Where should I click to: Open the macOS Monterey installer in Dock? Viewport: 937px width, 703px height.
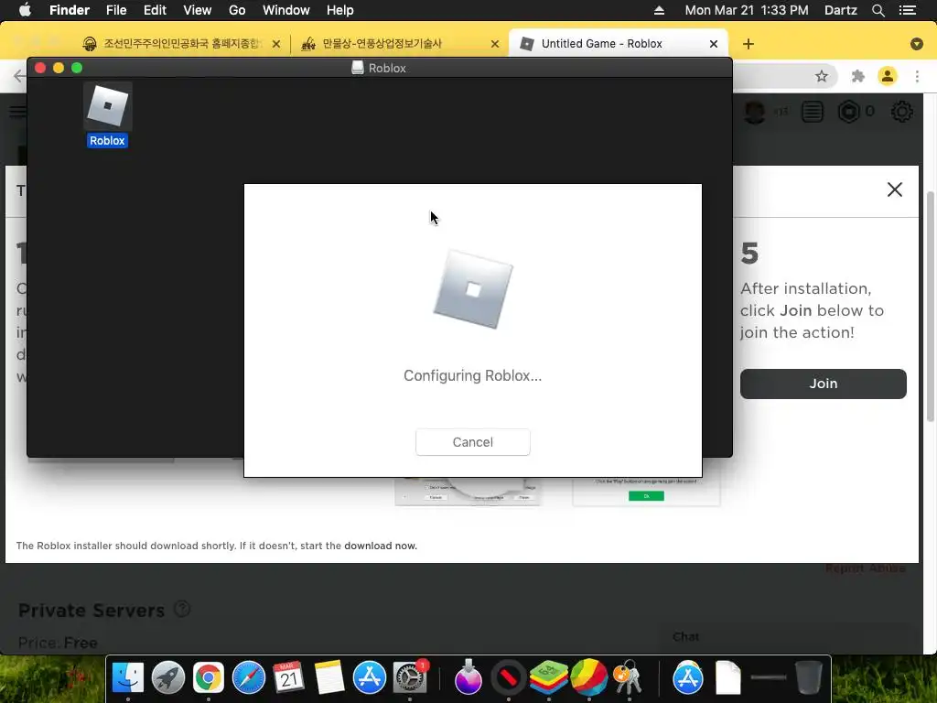pos(468,677)
